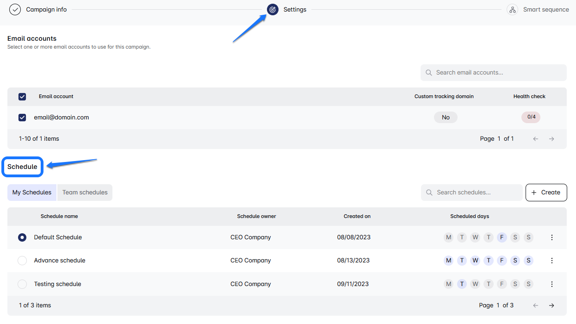This screenshot has height=324, width=576.
Task: Go to next page of schedules
Action: coord(551,305)
